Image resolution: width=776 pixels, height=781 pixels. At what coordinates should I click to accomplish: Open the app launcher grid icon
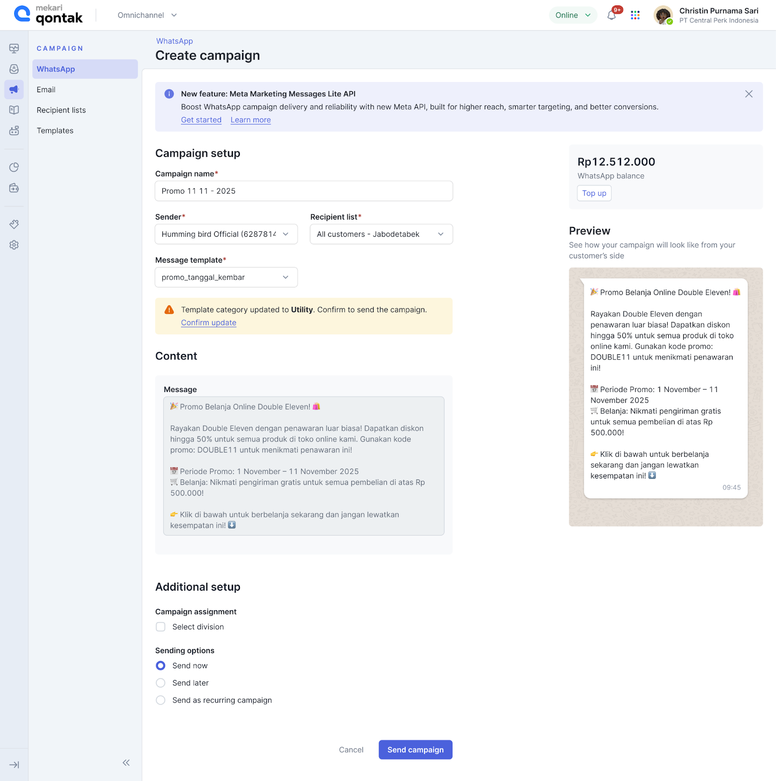coord(635,16)
